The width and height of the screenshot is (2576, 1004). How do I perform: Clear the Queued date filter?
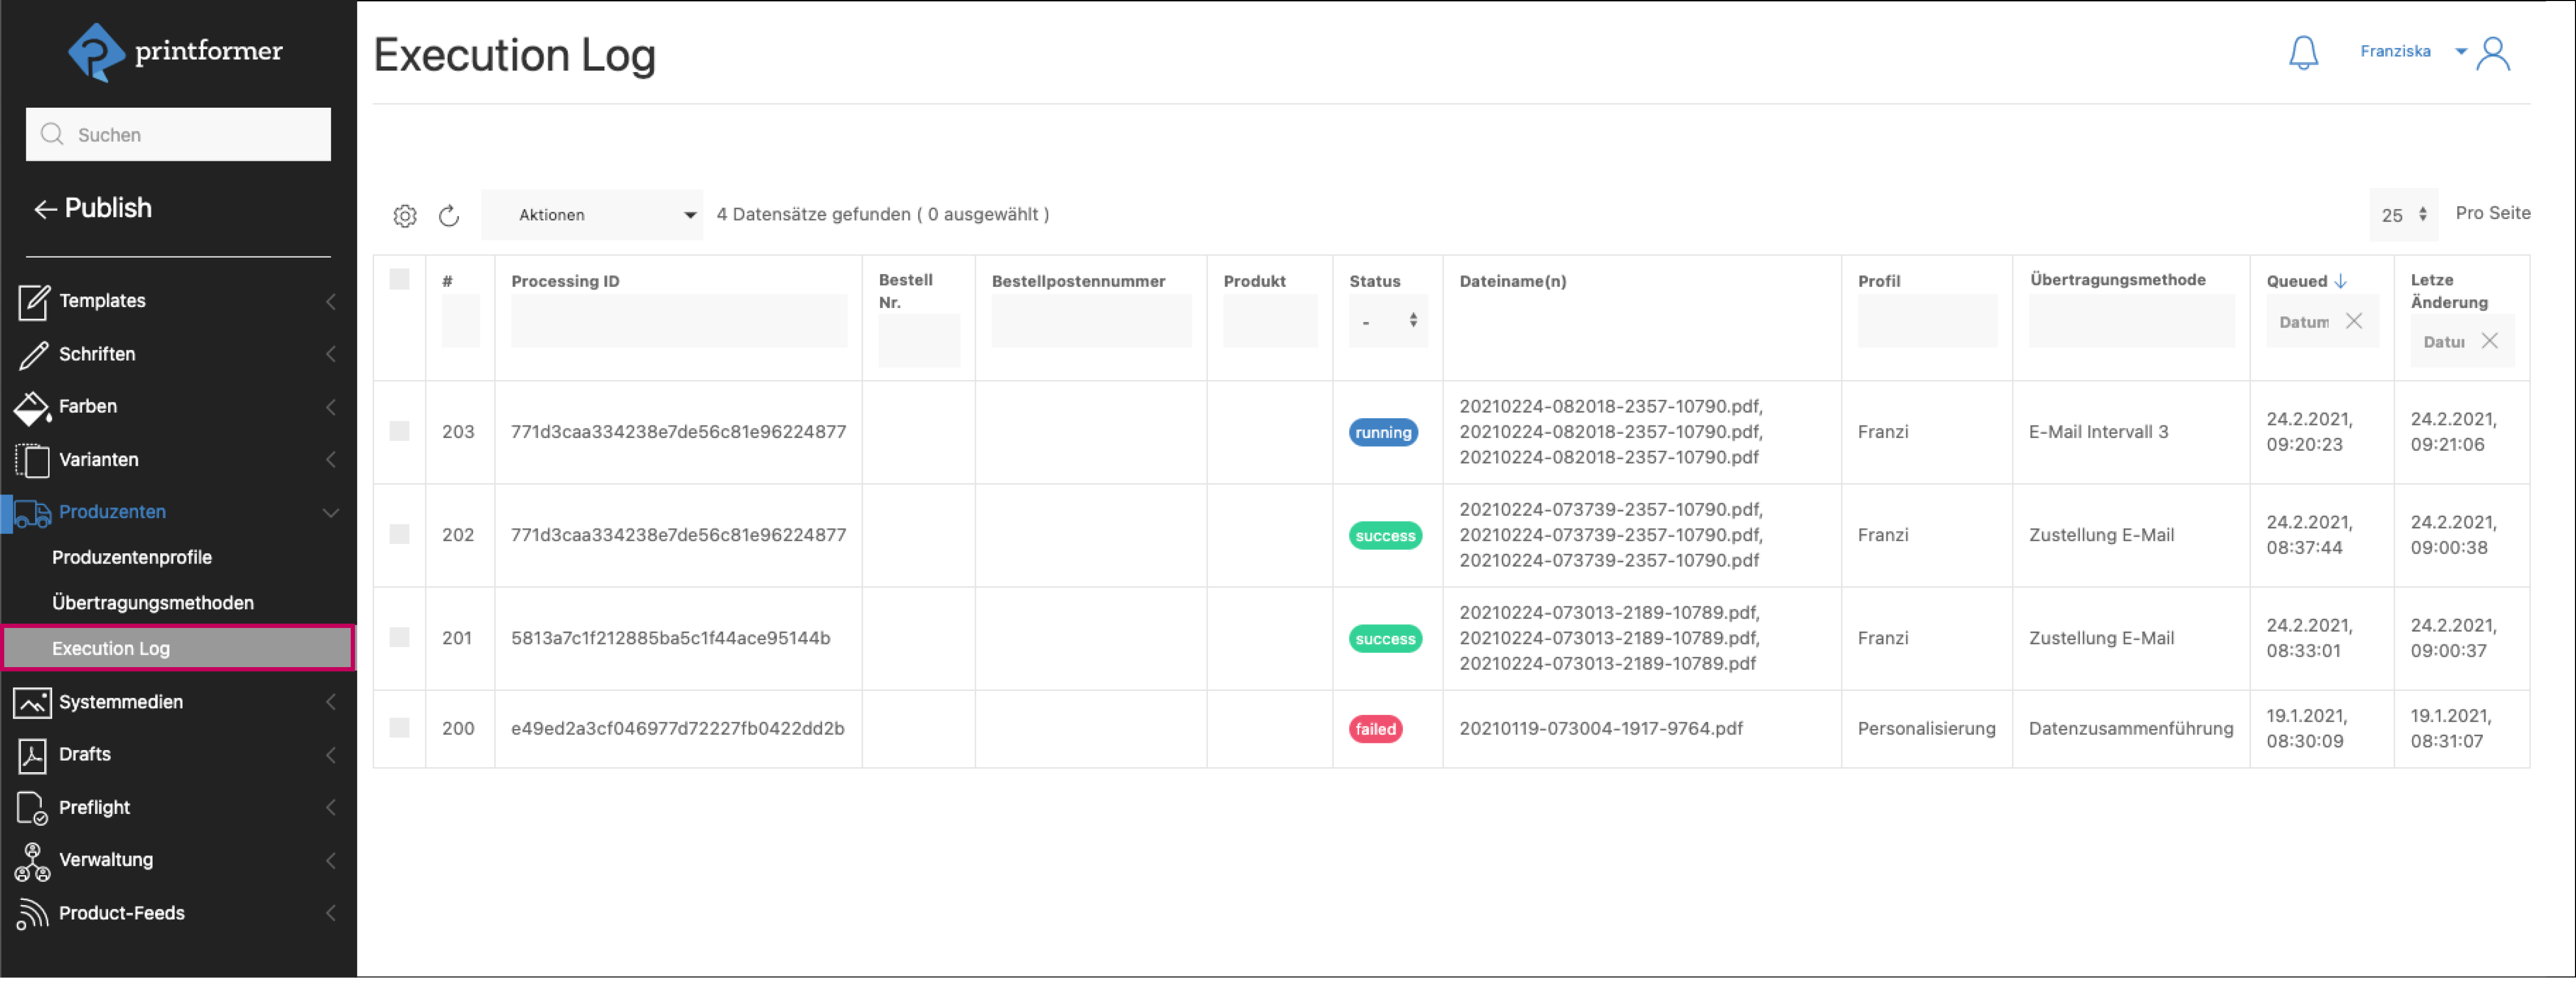(2354, 322)
